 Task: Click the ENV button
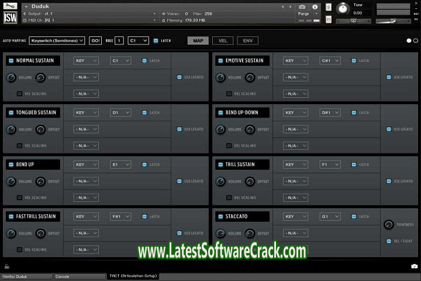248,41
